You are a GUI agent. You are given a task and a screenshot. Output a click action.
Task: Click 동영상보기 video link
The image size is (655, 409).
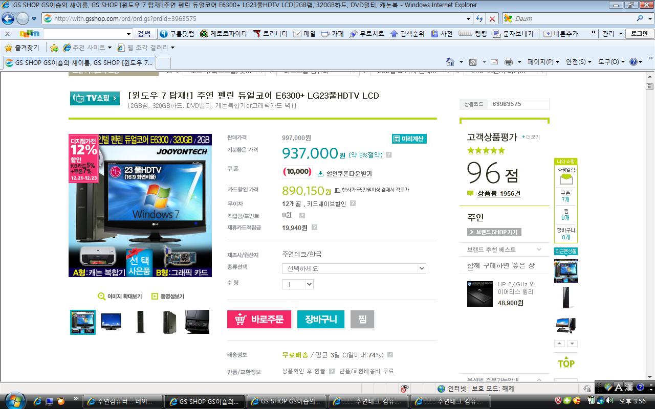tap(168, 296)
